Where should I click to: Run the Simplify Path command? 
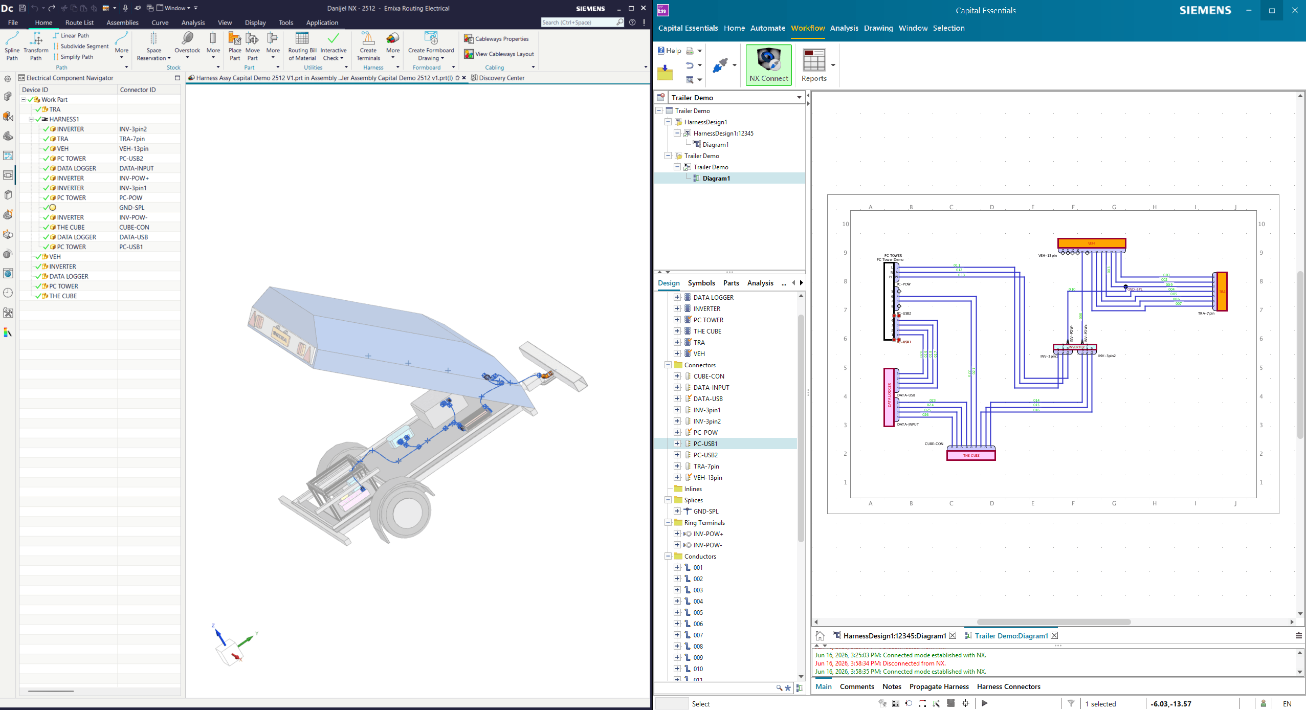73,57
